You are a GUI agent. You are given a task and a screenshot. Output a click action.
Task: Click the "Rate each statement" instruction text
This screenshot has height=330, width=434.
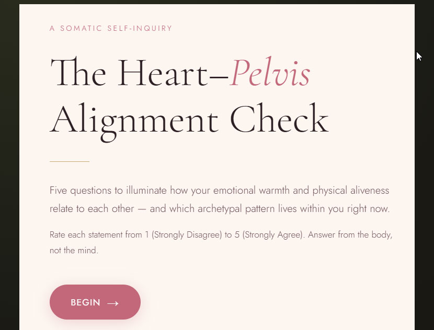86,235
